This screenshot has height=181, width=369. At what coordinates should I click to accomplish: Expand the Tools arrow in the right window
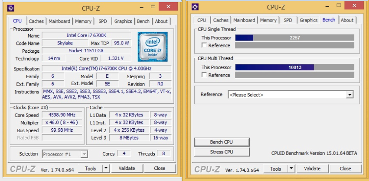[x=291, y=168]
